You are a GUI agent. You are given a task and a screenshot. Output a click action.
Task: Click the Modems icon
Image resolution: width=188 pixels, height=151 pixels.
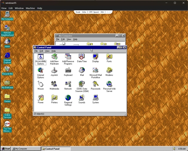click(109, 70)
